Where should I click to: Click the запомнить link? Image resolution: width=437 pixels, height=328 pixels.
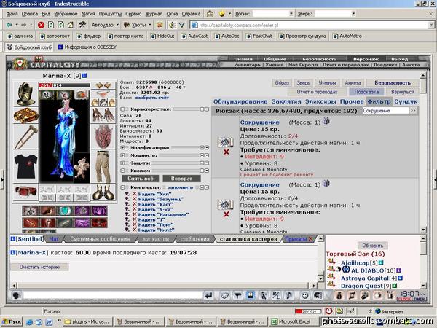click(x=180, y=187)
